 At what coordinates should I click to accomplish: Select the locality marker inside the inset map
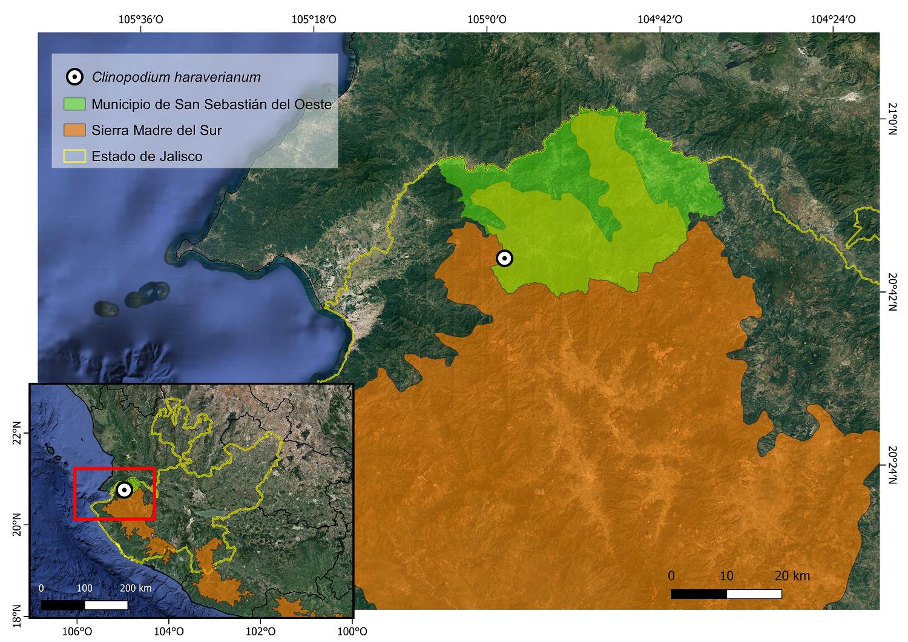pos(124,489)
